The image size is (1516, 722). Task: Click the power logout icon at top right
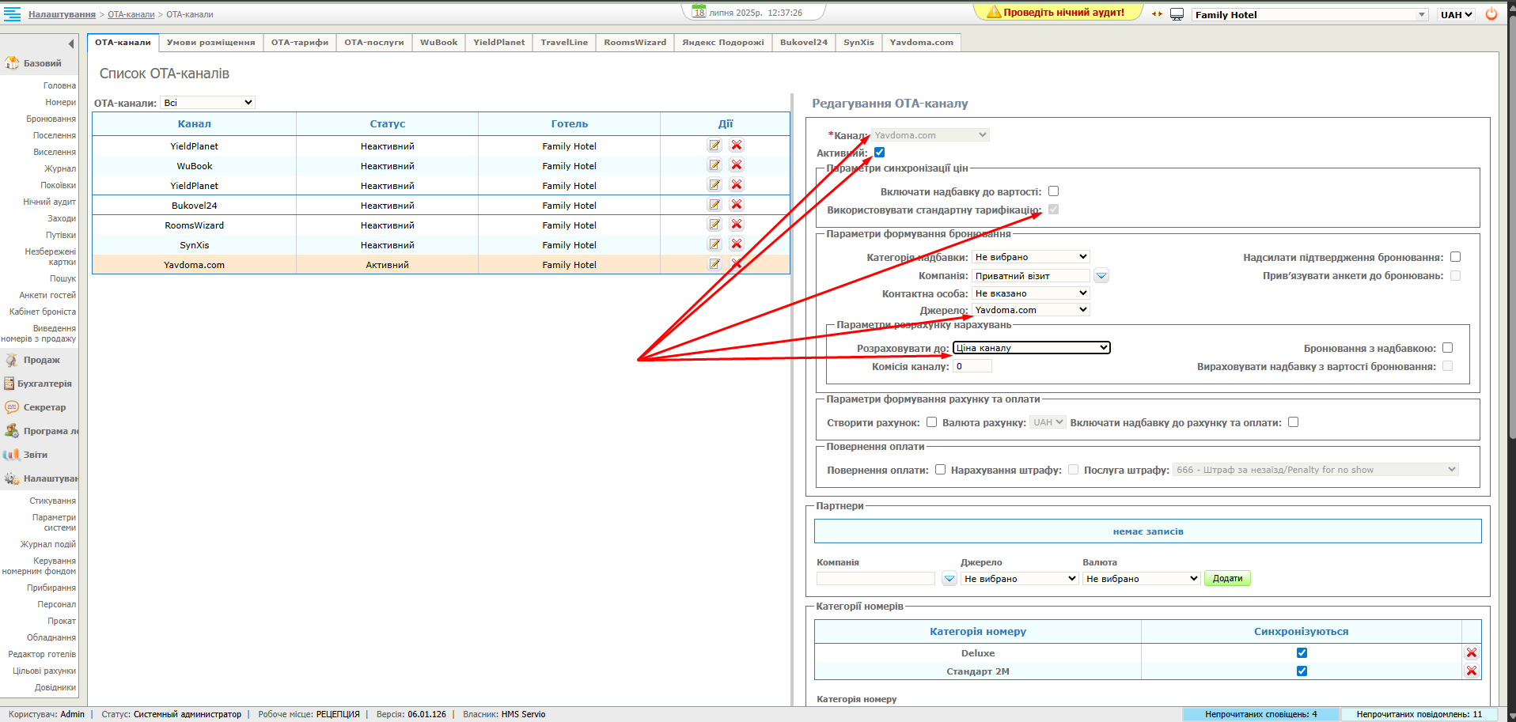1491,14
